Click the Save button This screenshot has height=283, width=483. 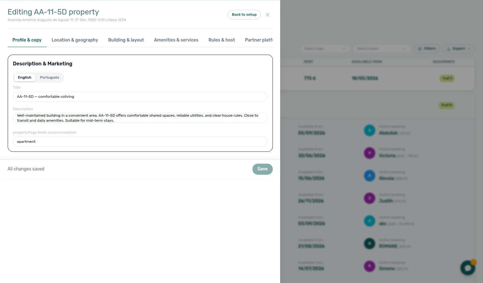point(263,169)
